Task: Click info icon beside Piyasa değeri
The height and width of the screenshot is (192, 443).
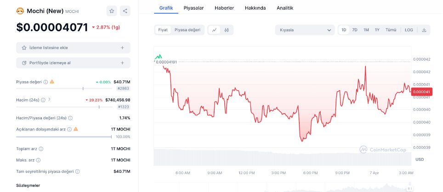Action: coord(45,82)
